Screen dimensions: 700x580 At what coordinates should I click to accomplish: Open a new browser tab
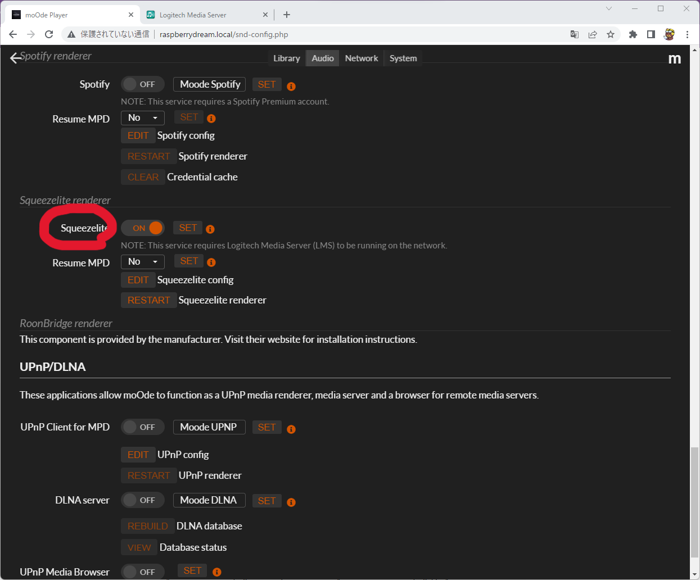click(287, 15)
